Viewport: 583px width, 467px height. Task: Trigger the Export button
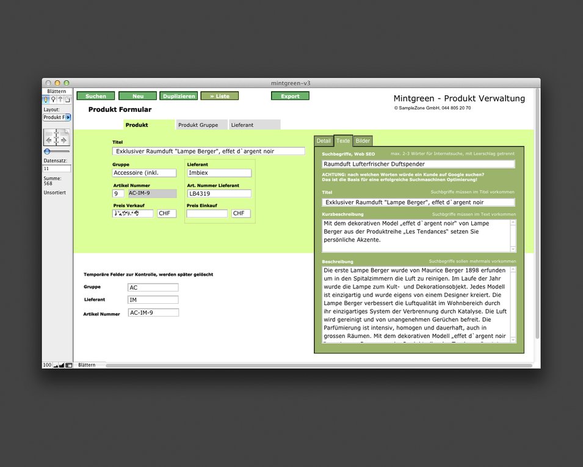(290, 95)
